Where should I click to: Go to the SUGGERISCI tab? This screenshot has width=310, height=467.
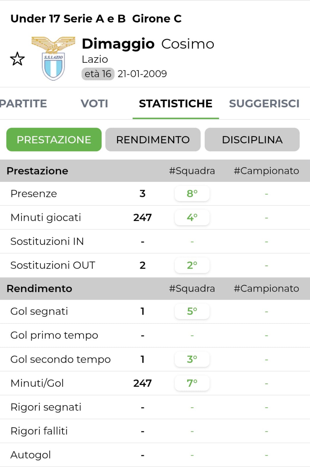pyautogui.click(x=264, y=104)
